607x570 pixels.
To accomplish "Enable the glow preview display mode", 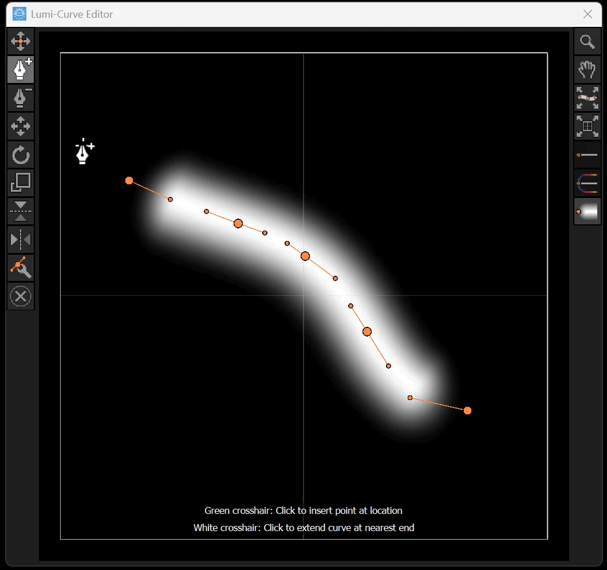I will click(x=587, y=212).
